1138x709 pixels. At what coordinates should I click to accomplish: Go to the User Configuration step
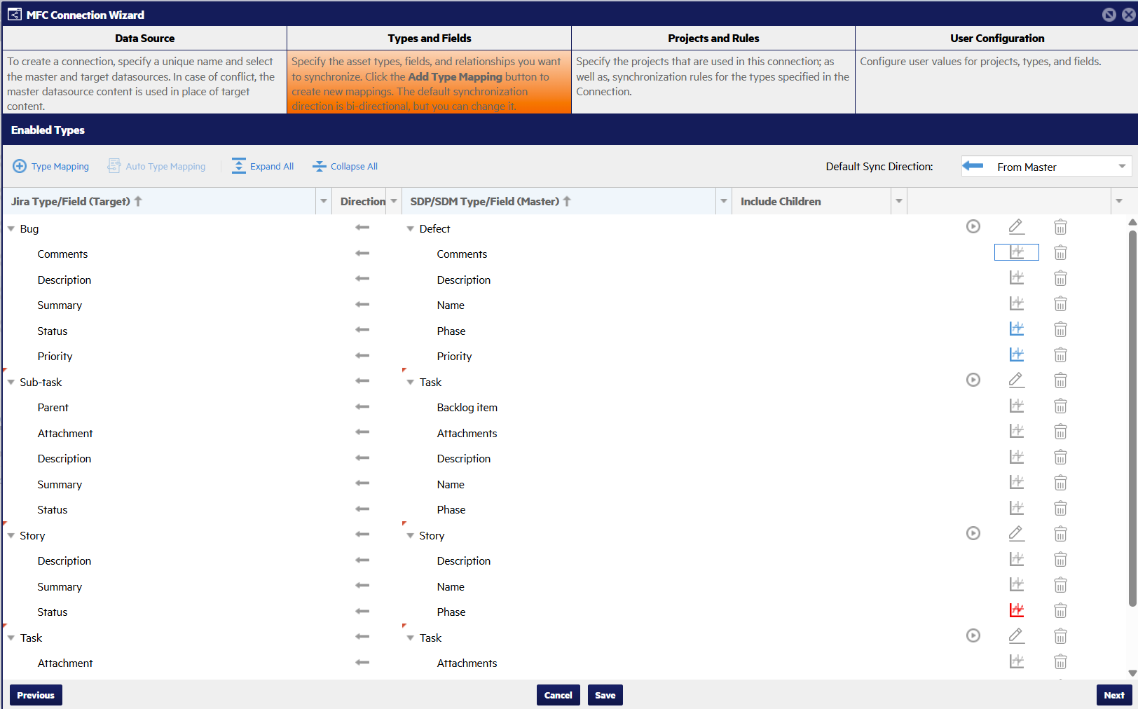996,39
